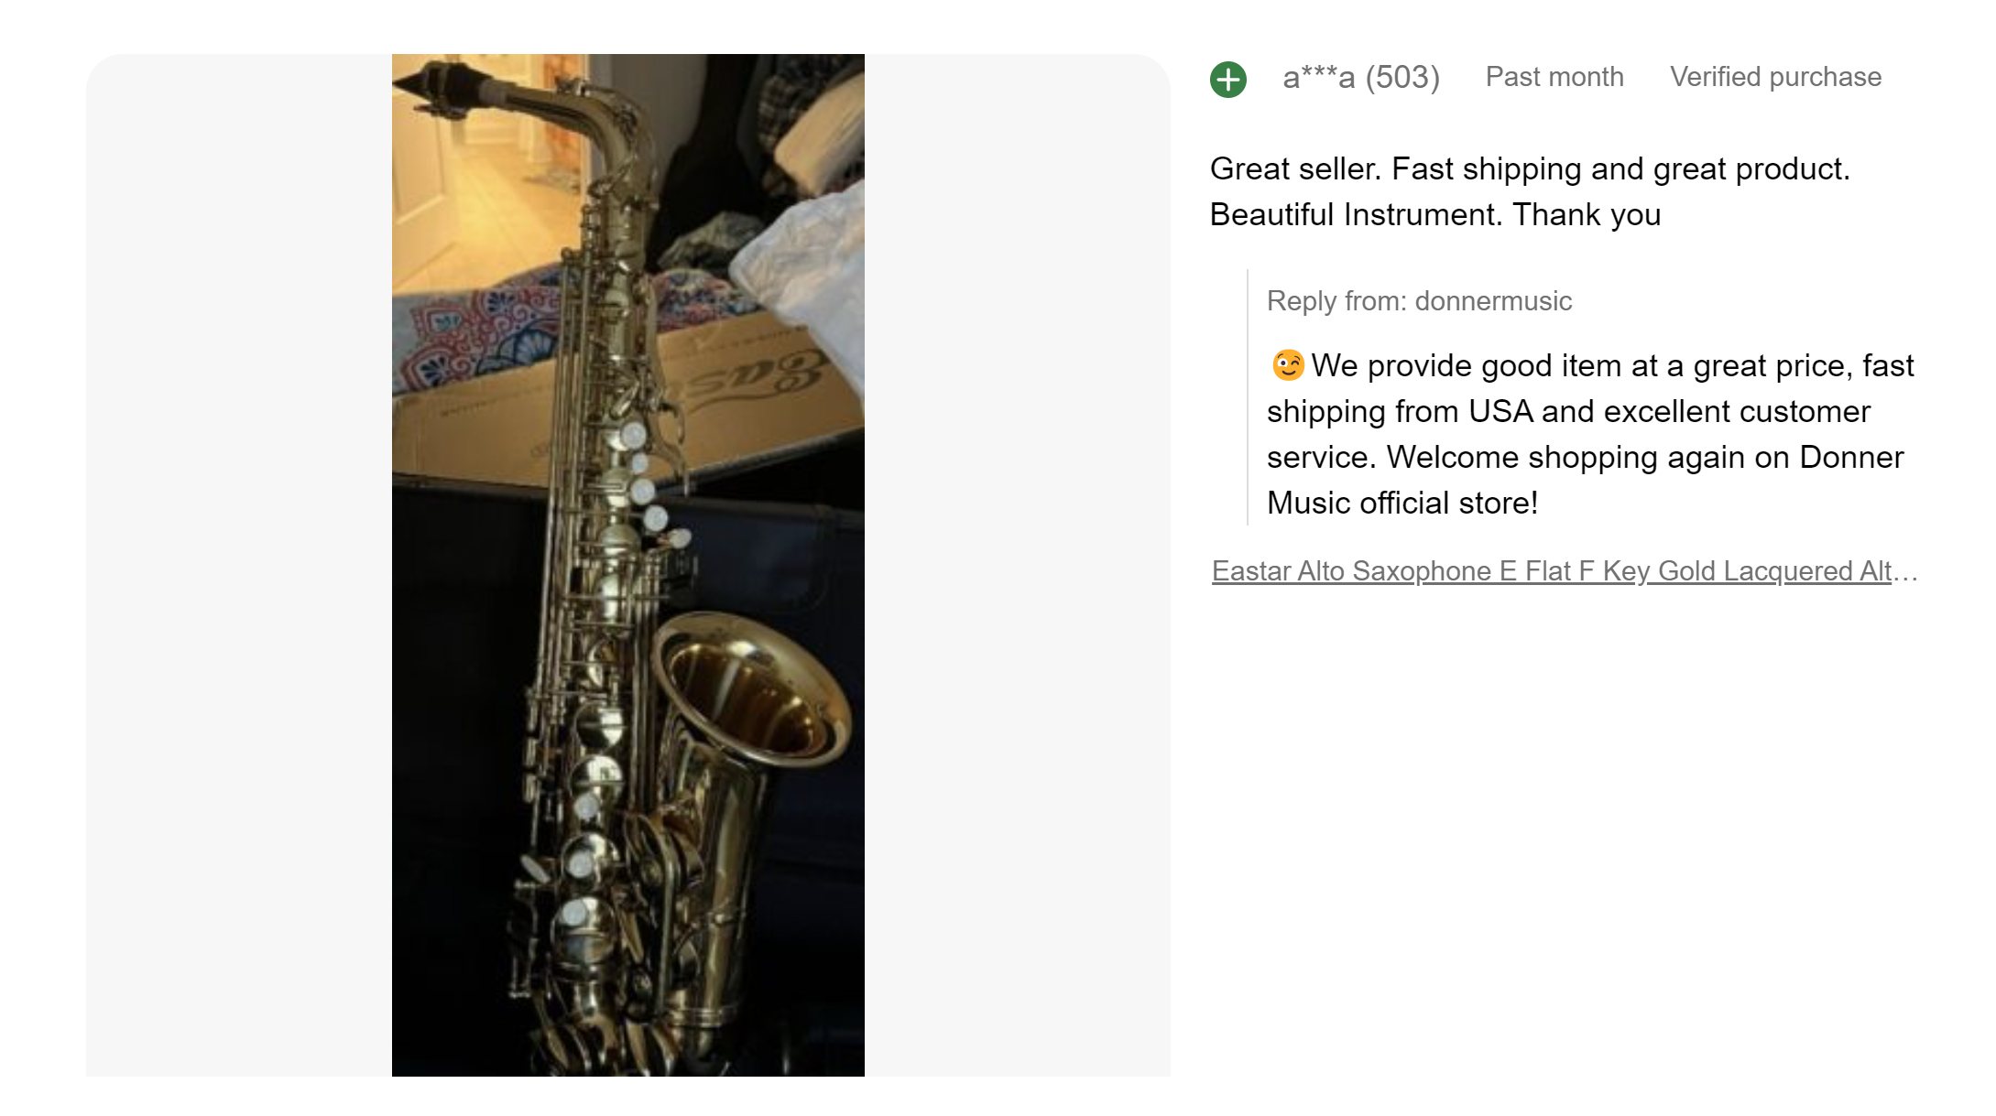The width and height of the screenshot is (1996, 1116).
Task: Click the Reply from: donnermusic heading
Action: 1419,301
